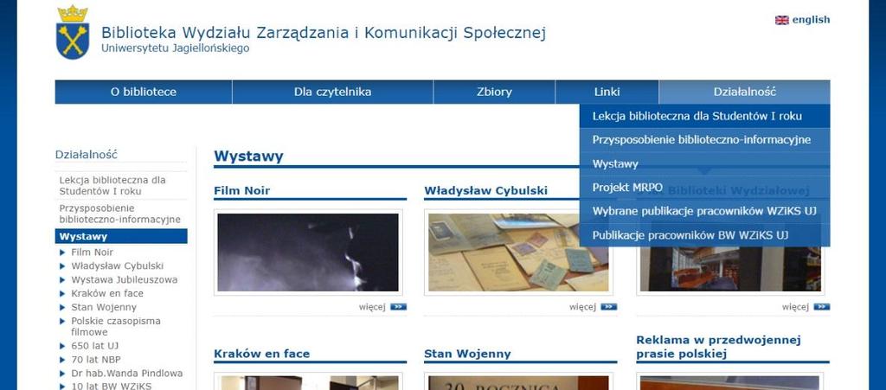Switch site language to english

tap(811, 20)
